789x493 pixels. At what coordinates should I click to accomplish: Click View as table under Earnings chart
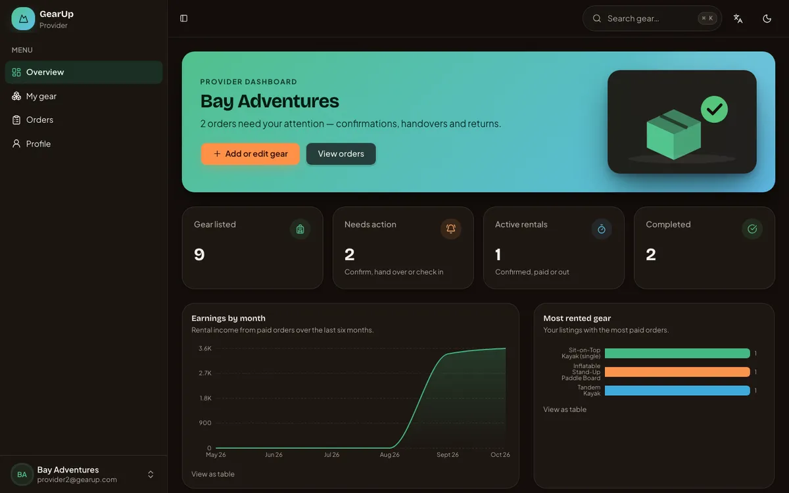coord(213,474)
